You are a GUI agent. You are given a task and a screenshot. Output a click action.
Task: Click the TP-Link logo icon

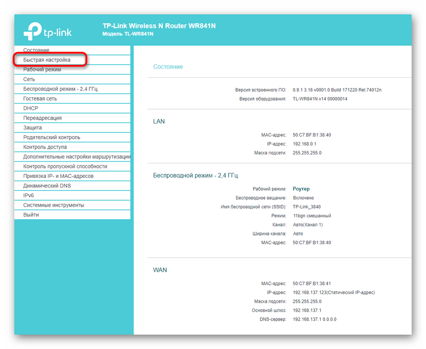click(x=32, y=31)
